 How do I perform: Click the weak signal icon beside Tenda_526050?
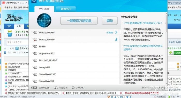coord(35,40)
